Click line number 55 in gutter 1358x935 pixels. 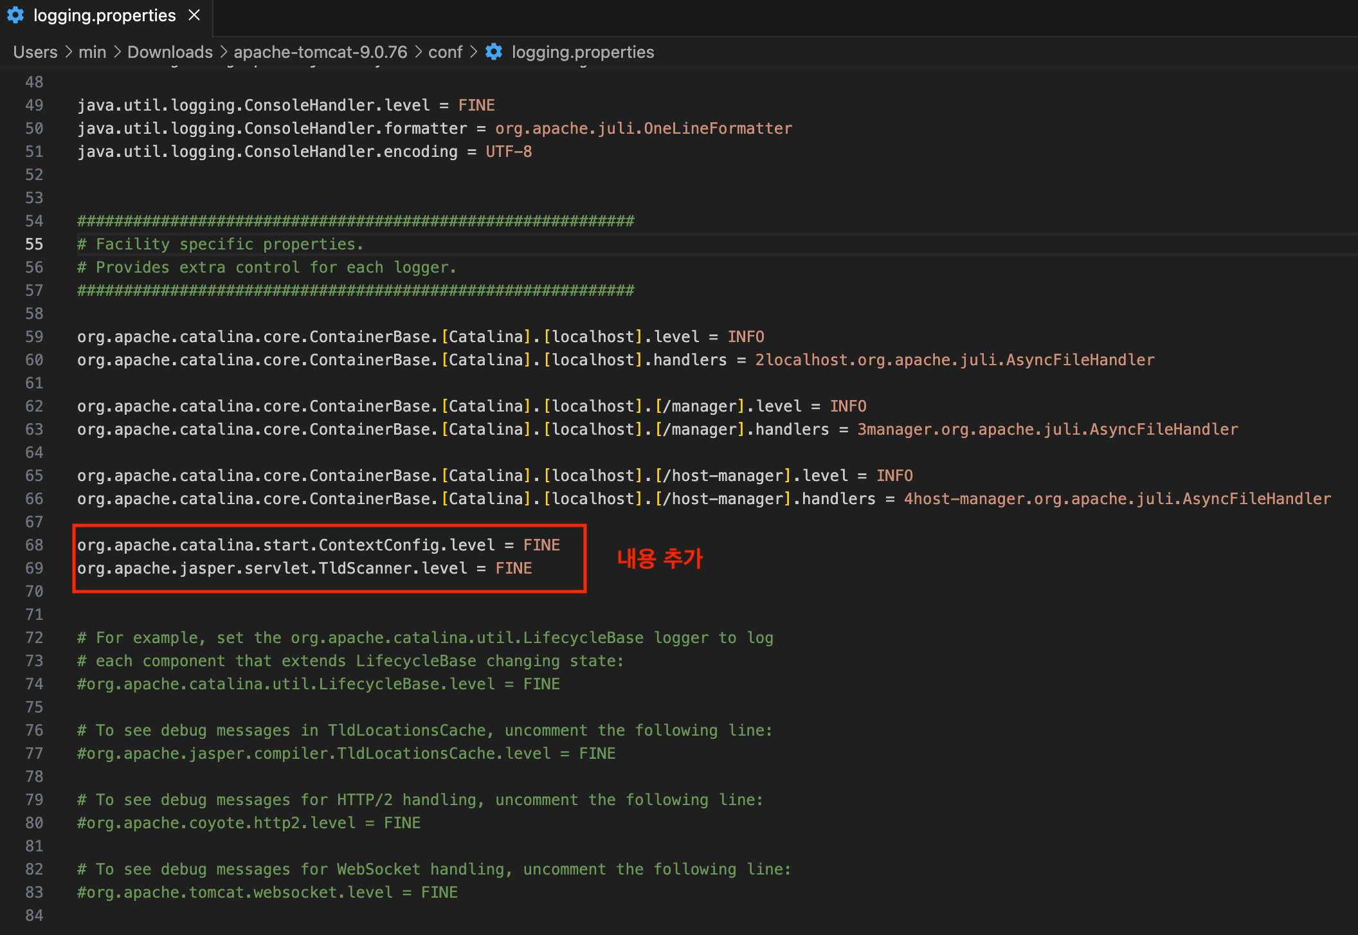click(34, 244)
